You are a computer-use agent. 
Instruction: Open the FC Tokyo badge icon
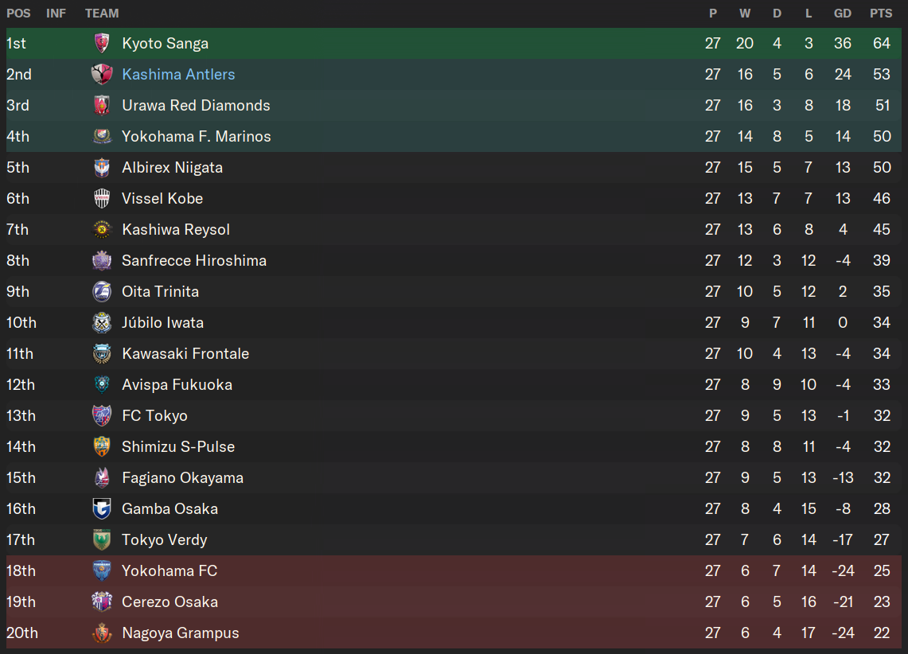[x=102, y=415]
